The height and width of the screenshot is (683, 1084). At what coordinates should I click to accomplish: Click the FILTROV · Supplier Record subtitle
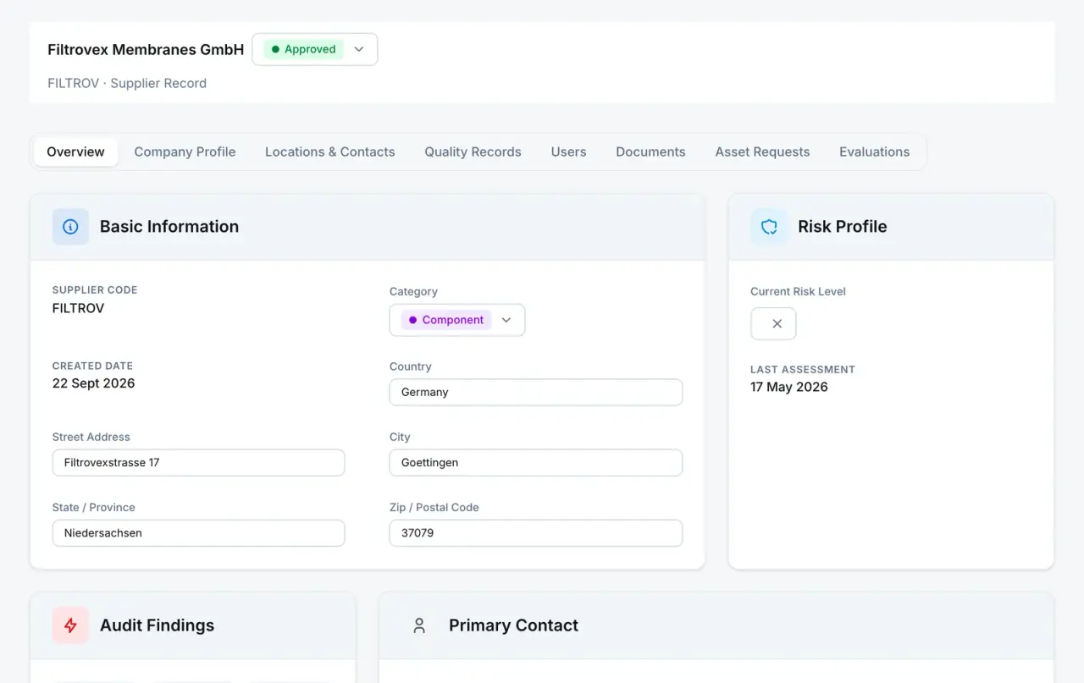pos(127,83)
